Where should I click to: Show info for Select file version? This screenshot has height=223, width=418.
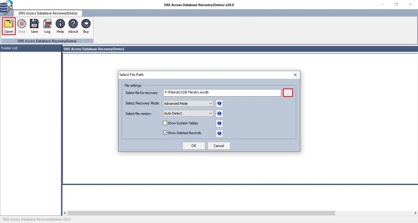click(x=219, y=114)
